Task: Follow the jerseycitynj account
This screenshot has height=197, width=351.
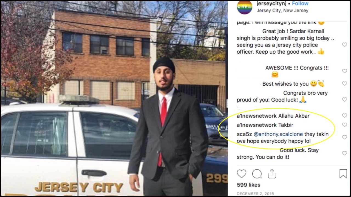Action: tap(300, 4)
